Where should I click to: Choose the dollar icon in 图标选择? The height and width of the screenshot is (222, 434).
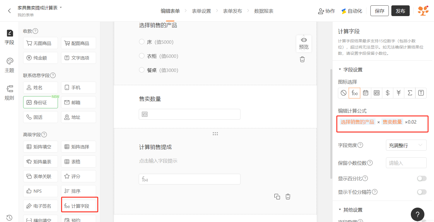coord(388,93)
